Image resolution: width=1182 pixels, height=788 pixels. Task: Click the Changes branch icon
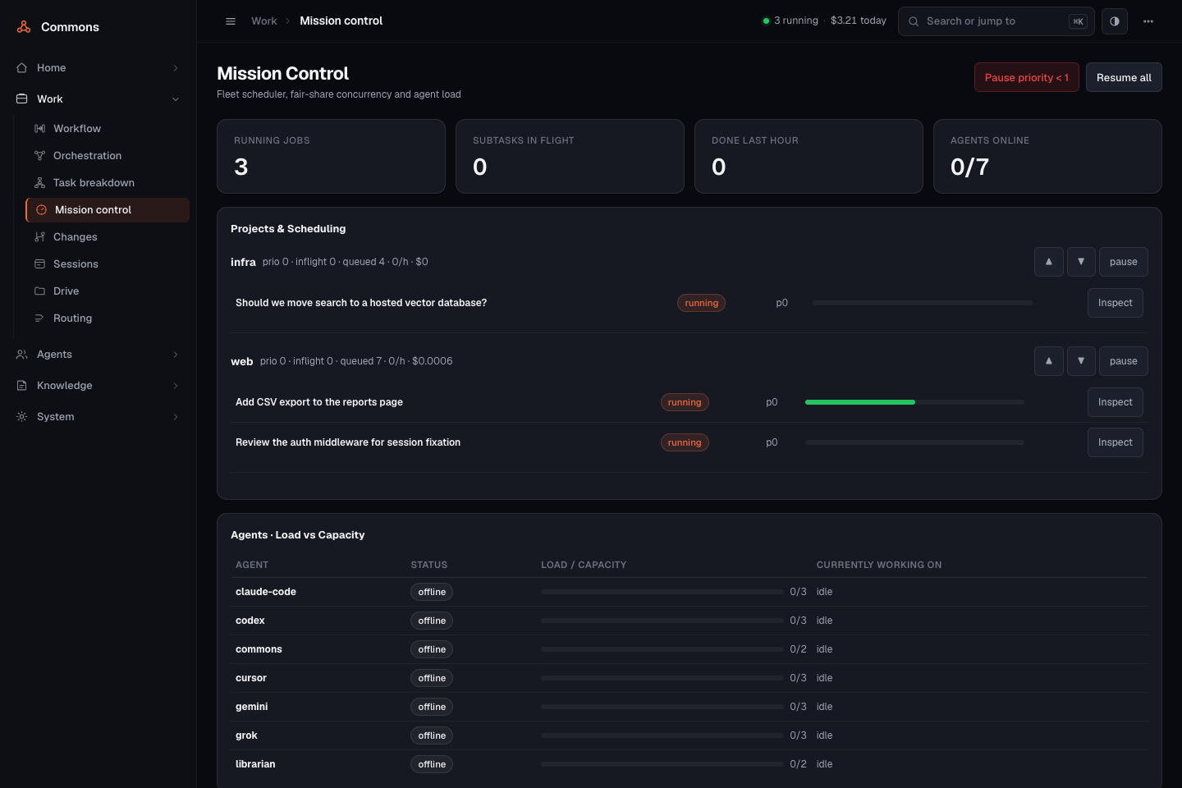(39, 237)
